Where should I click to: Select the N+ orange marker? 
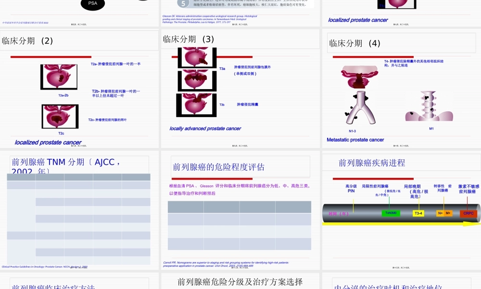click(x=439, y=212)
